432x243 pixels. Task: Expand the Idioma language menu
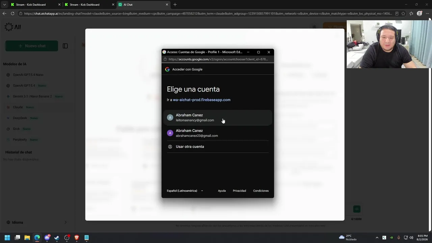point(37,222)
